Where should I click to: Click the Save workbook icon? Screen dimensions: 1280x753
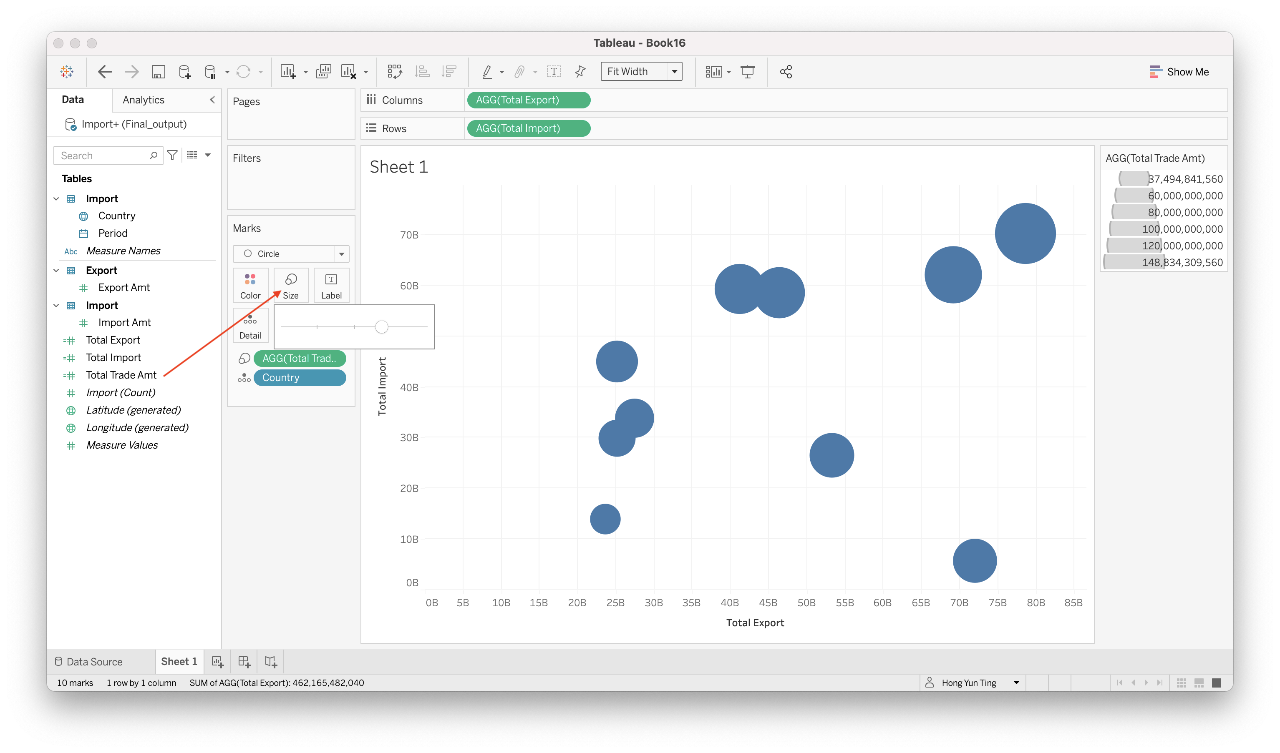(x=158, y=72)
